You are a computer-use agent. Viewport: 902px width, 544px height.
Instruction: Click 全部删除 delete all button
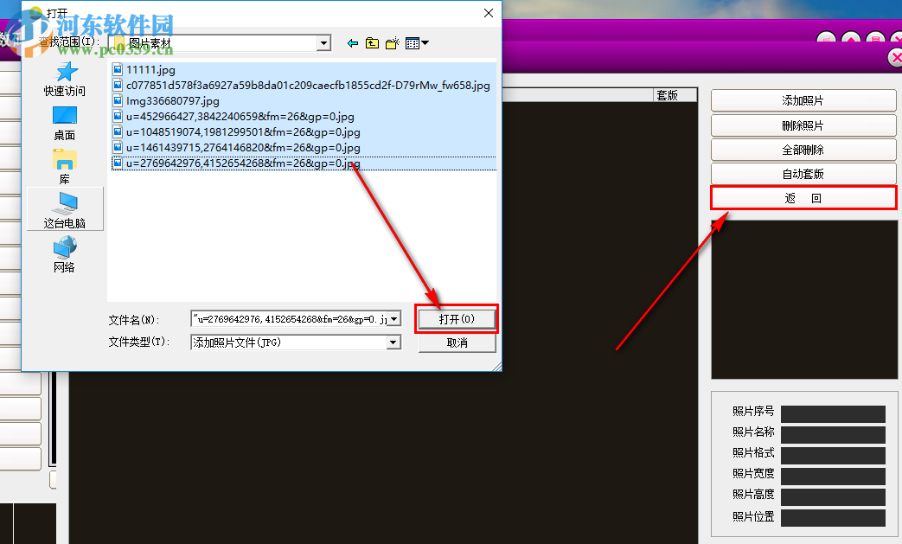click(x=803, y=150)
